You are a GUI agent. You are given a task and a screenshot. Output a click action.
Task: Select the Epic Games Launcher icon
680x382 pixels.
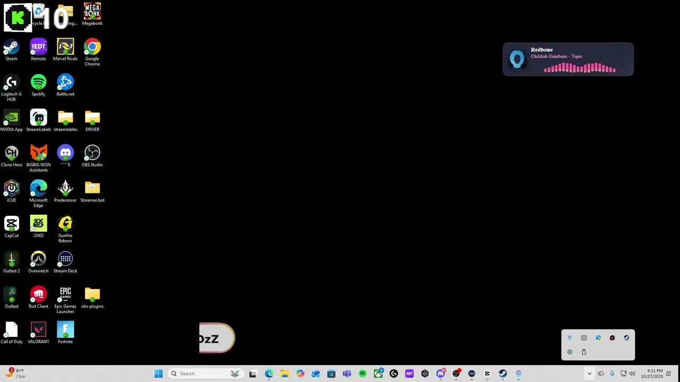pos(65,300)
